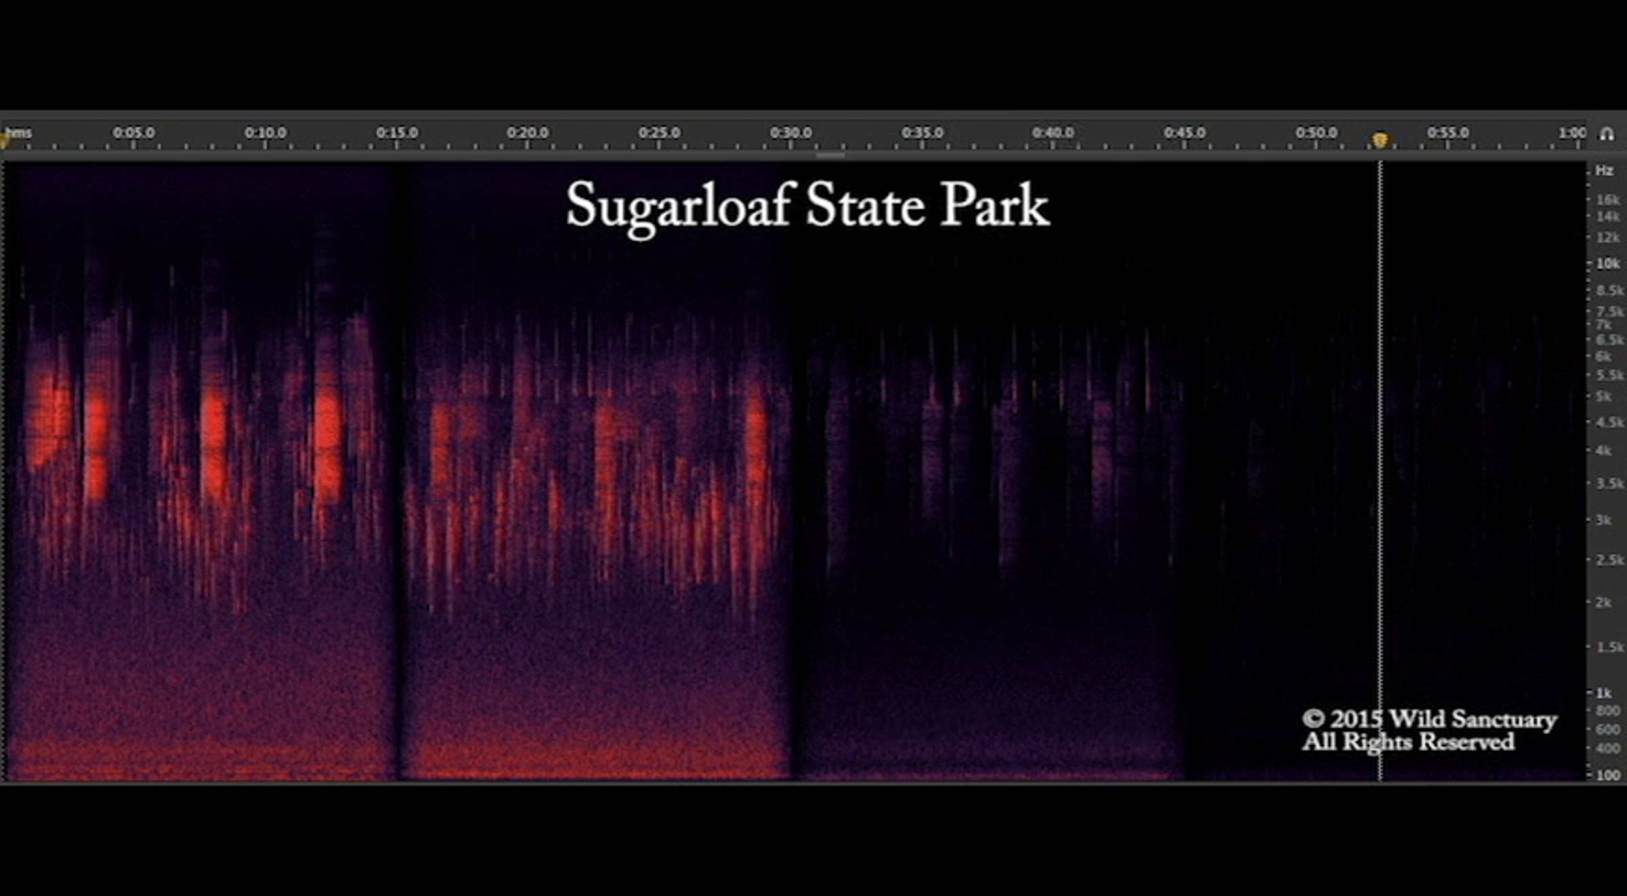Click the 16k label on the frequency scale
1627x896 pixels.
point(1607,199)
